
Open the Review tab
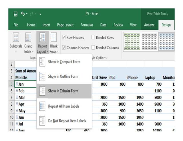(118, 25)
